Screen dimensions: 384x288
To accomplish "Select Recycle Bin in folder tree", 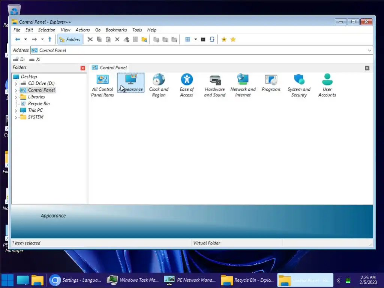I will point(39,103).
